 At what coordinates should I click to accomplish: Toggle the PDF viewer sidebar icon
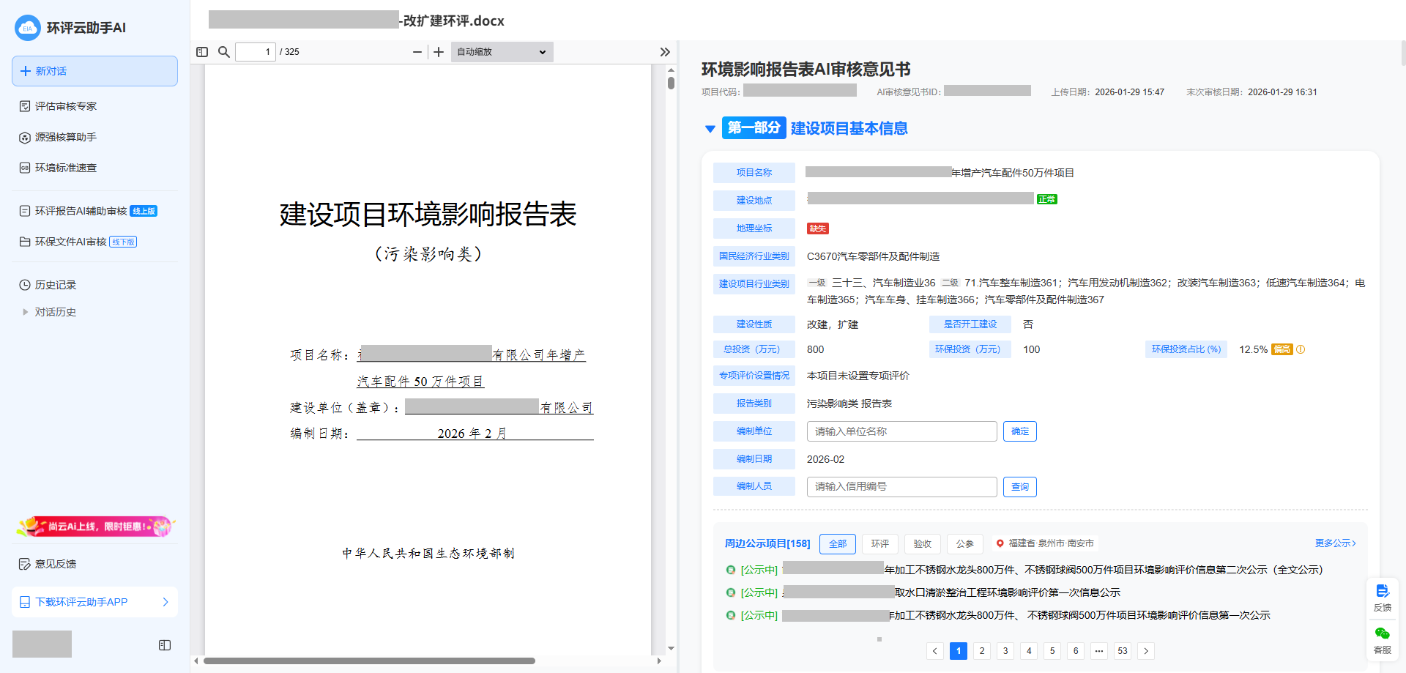[202, 52]
